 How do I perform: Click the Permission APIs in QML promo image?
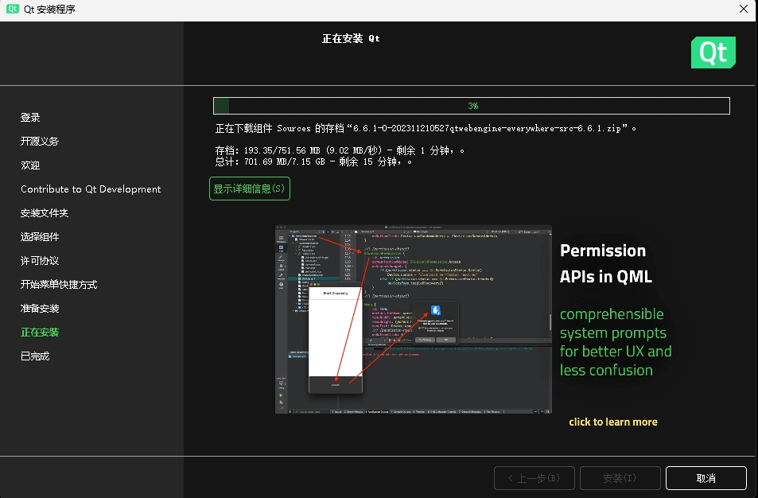413,318
